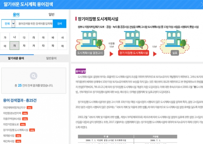203x144 pixels.
Task: Select the 바 consonant filter
Action: pos(53,37)
